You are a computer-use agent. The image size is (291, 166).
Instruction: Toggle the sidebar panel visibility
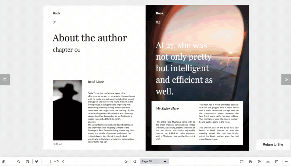tap(4, 161)
